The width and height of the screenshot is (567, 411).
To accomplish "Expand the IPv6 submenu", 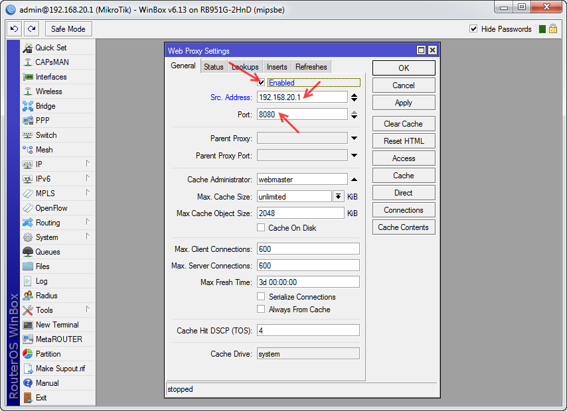I will coord(88,178).
